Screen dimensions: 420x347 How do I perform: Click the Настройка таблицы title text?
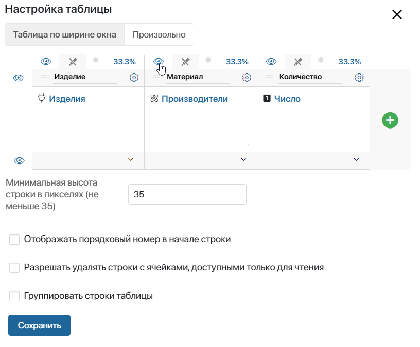(58, 9)
